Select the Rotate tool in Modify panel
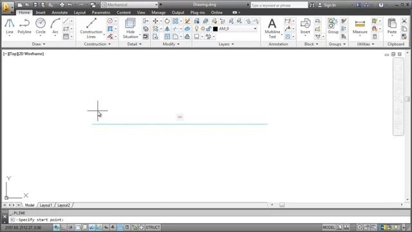412x232 pixels. (x=167, y=21)
